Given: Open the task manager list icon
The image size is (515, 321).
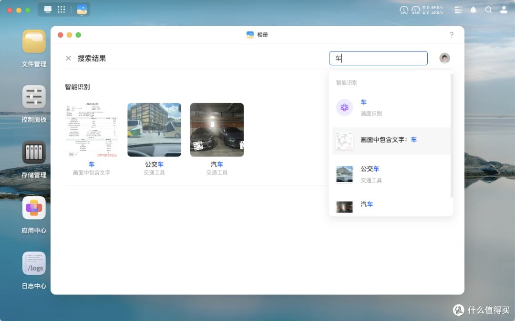Looking at the screenshot, I should pyautogui.click(x=458, y=10).
